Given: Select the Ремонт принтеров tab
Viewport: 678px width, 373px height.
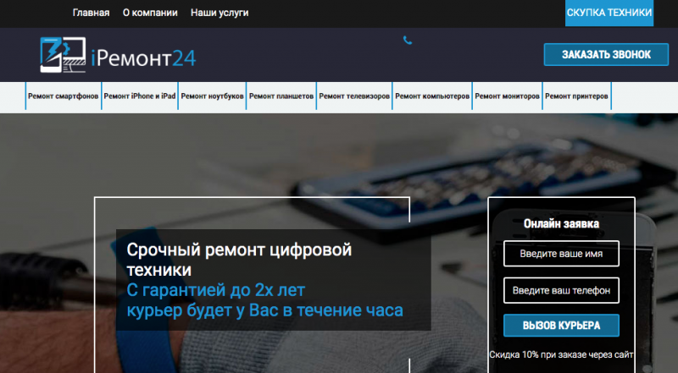Looking at the screenshot, I should tap(576, 96).
